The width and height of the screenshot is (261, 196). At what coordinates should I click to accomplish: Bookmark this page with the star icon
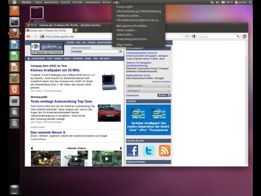pyautogui.click(x=180, y=36)
